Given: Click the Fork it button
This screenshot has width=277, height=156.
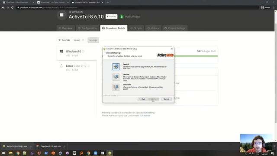Looking at the screenshot, I should pyautogui.click(x=111, y=16).
